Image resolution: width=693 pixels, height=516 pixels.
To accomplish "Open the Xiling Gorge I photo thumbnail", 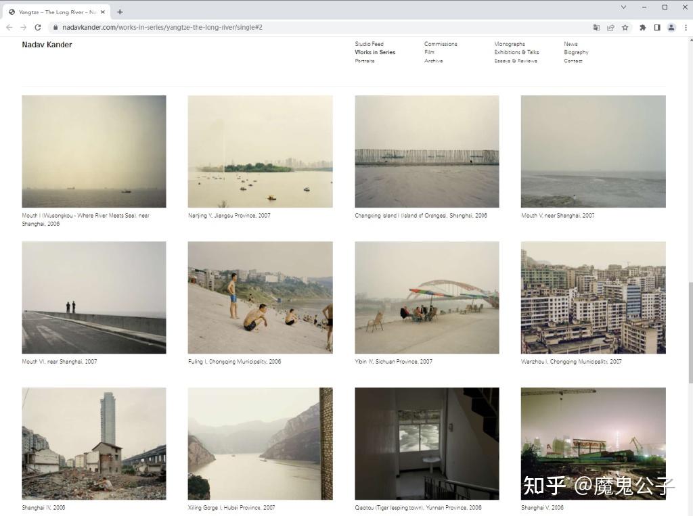I will [x=261, y=444].
